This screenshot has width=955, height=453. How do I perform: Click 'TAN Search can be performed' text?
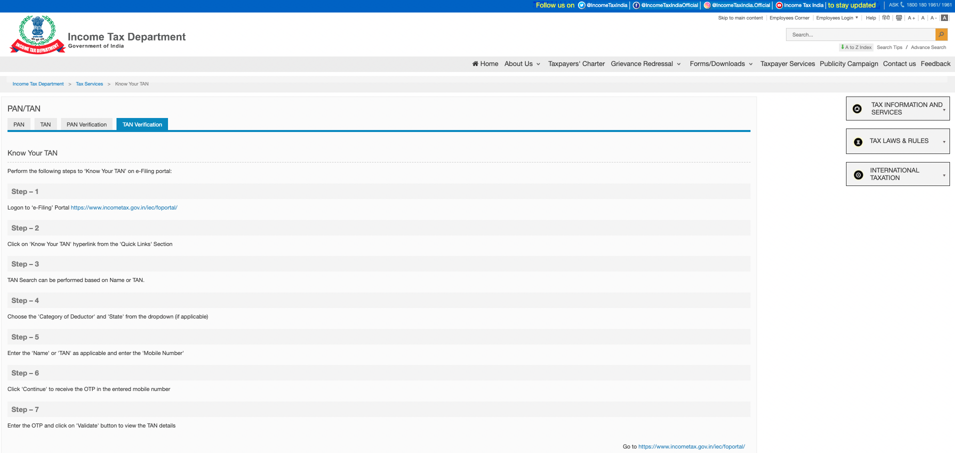point(76,280)
